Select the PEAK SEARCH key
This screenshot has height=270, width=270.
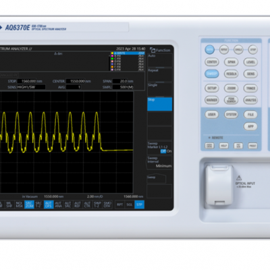(x=231, y=100)
